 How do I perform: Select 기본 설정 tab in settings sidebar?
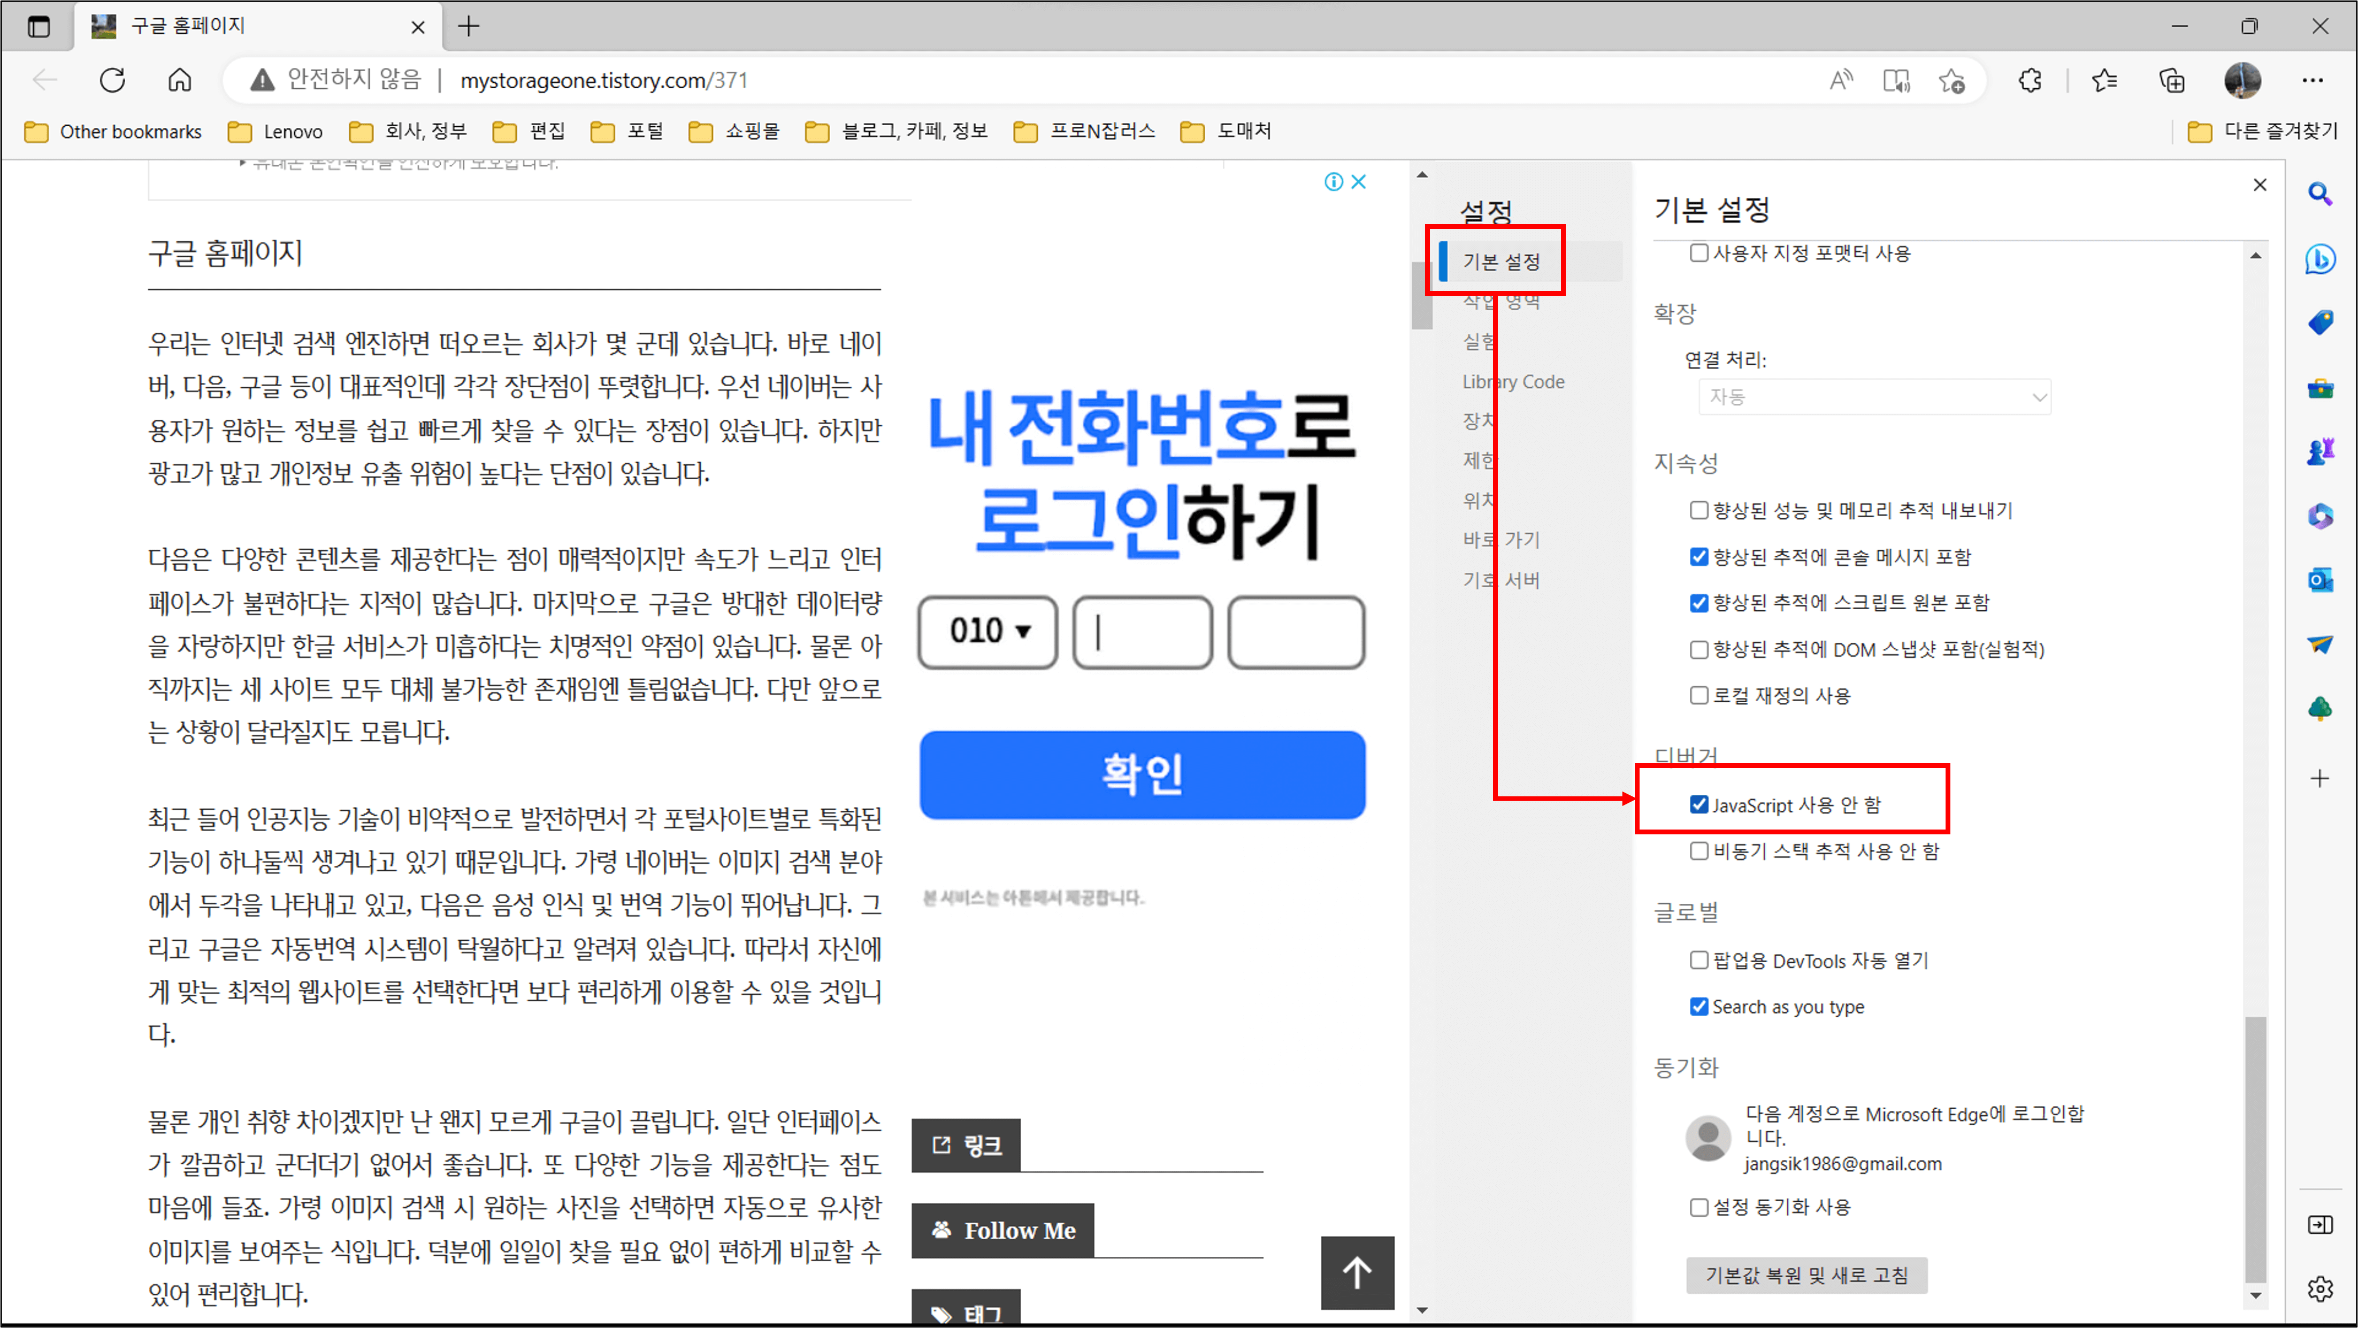pos(1501,262)
